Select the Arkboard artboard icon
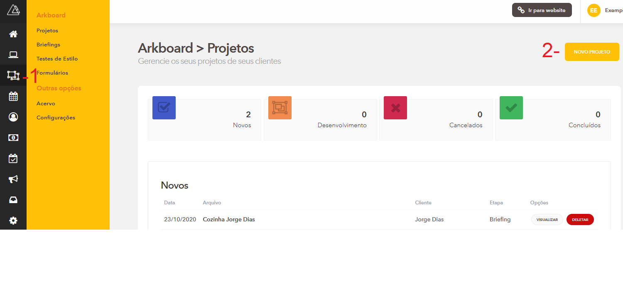 click(13, 75)
